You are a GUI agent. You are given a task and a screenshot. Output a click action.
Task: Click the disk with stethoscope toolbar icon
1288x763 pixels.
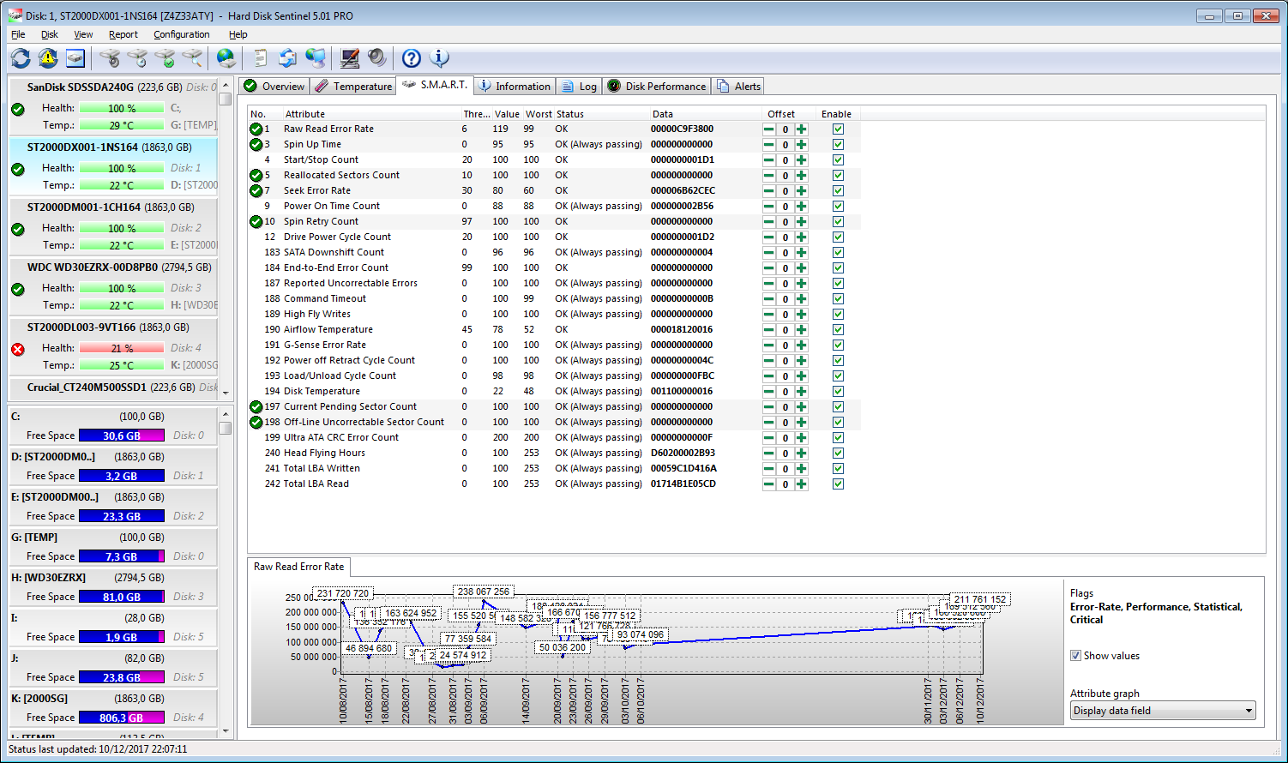tap(110, 58)
